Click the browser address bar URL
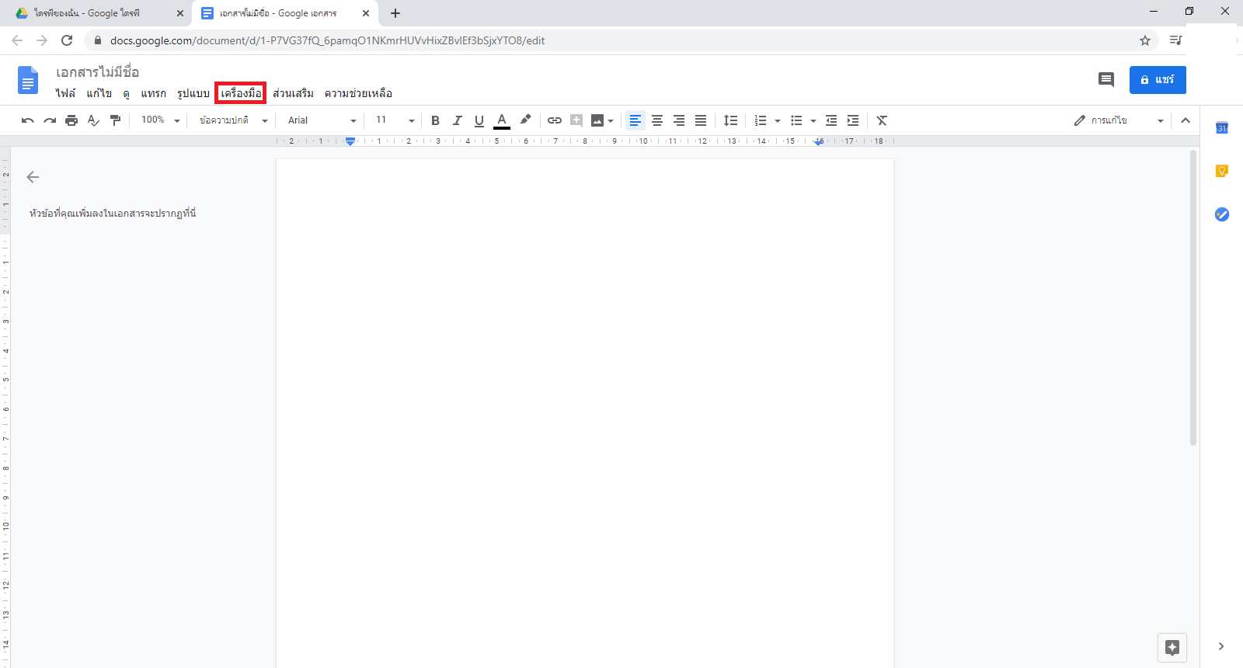Image resolution: width=1243 pixels, height=668 pixels. pyautogui.click(x=327, y=40)
